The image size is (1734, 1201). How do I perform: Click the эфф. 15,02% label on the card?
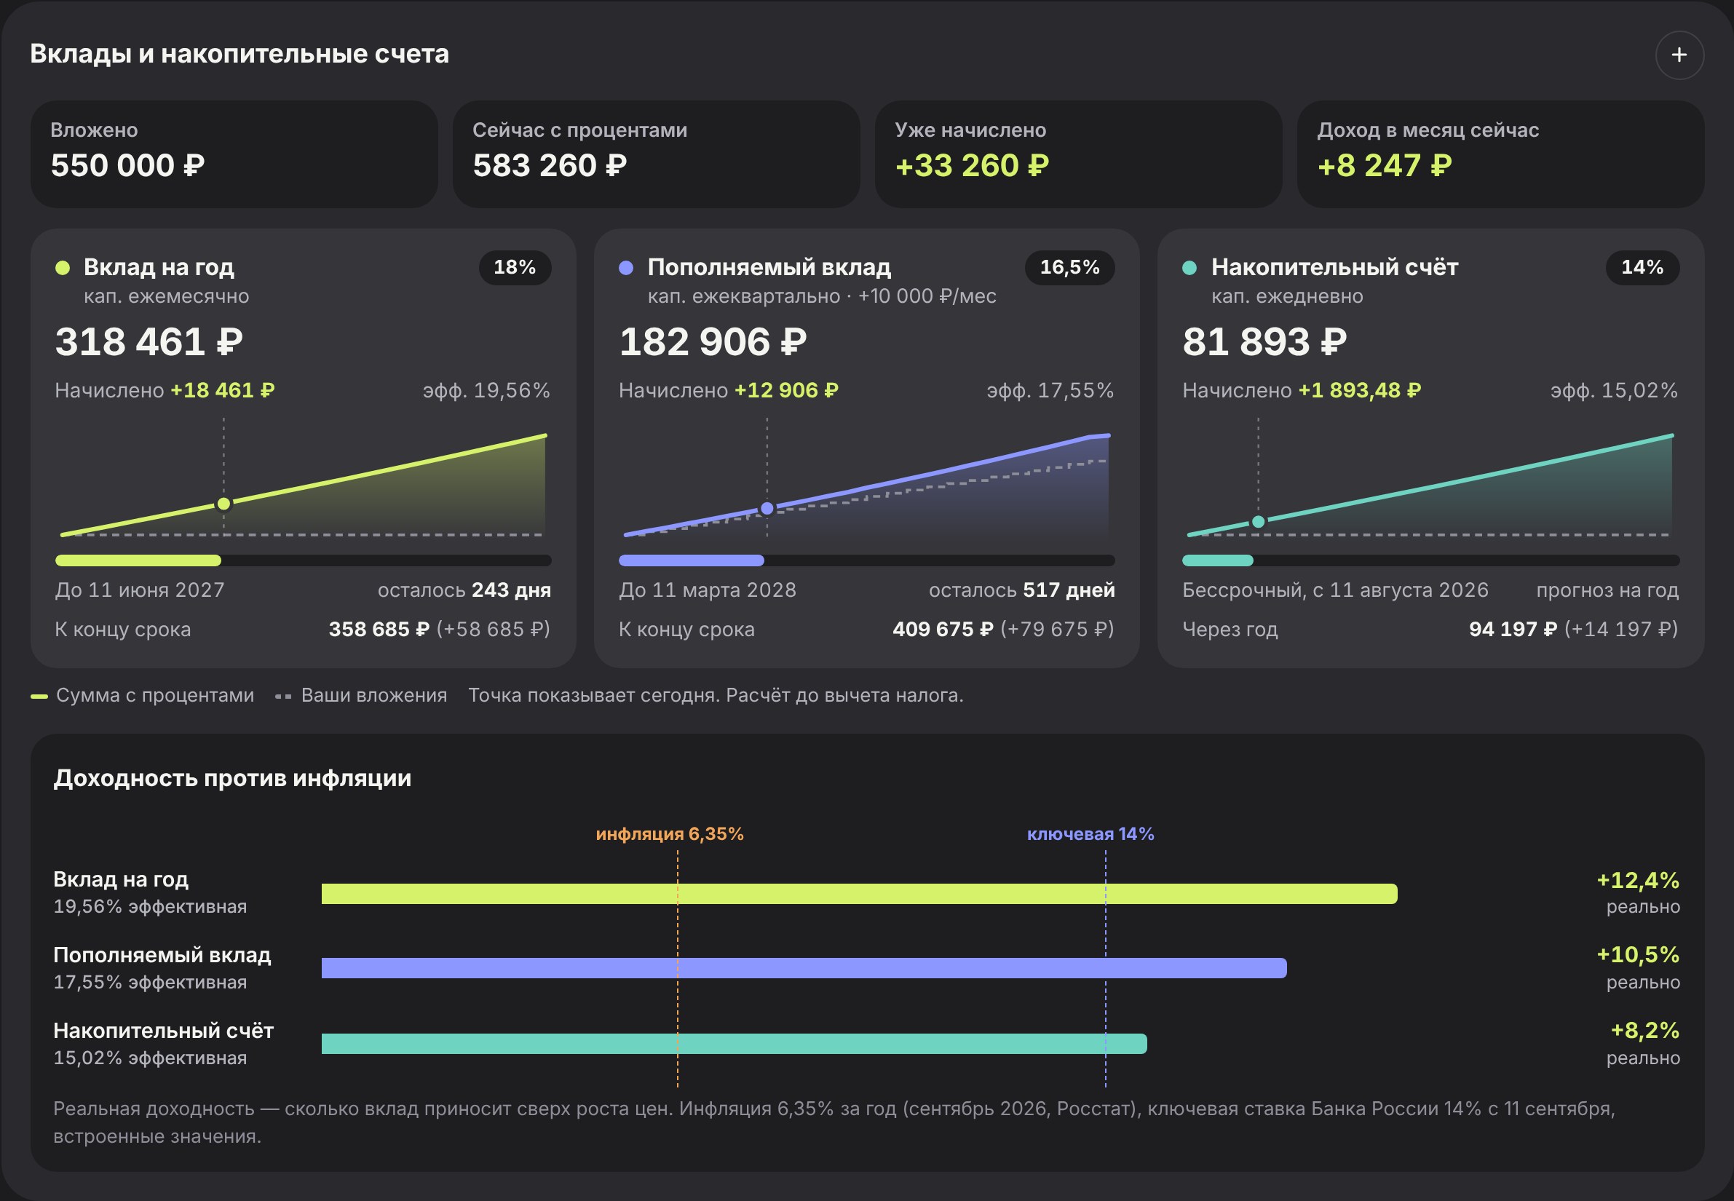pyautogui.click(x=1614, y=391)
